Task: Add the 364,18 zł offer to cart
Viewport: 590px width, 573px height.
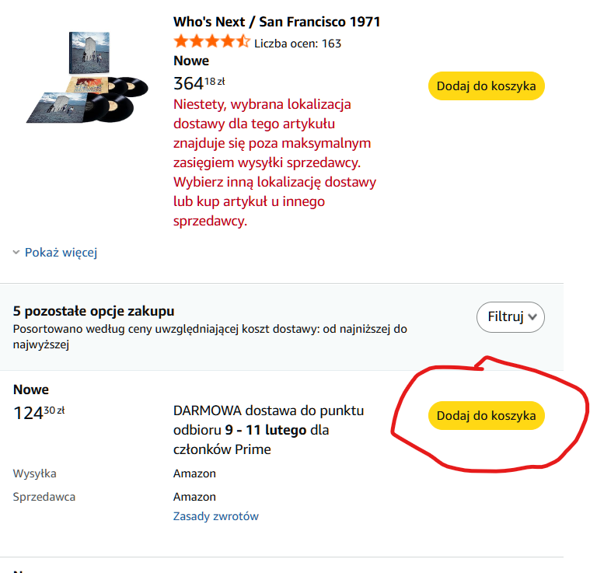Action: point(486,86)
